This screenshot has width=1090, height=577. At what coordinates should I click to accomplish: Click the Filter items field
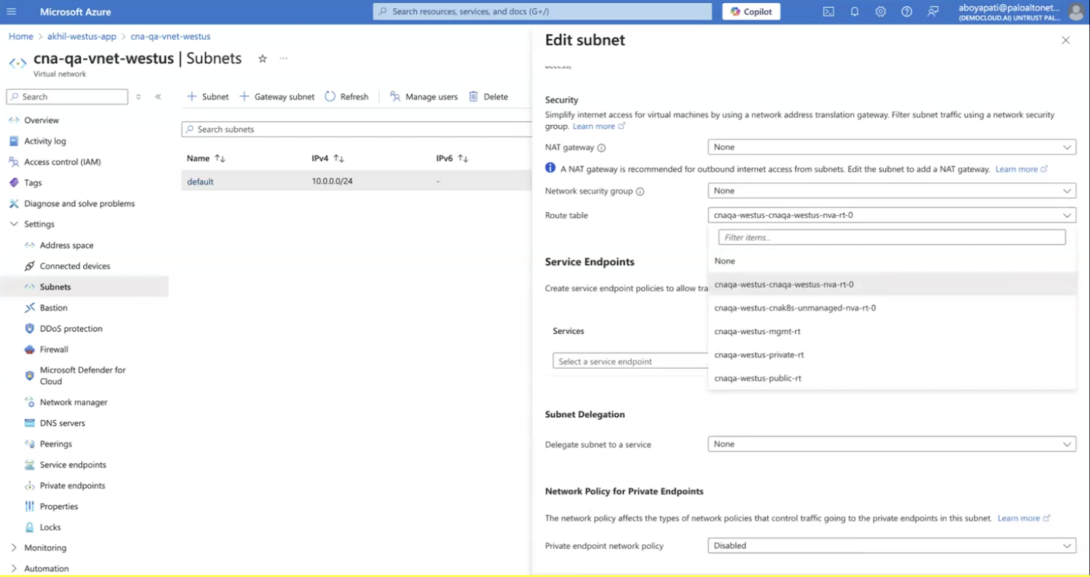pyautogui.click(x=891, y=238)
